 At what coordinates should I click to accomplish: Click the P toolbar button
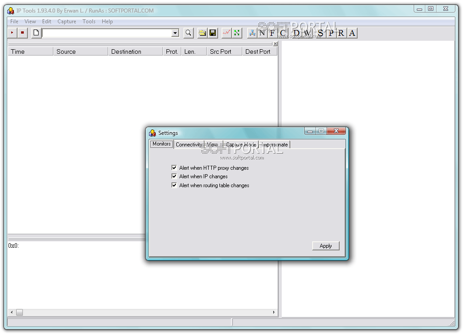tap(331, 33)
